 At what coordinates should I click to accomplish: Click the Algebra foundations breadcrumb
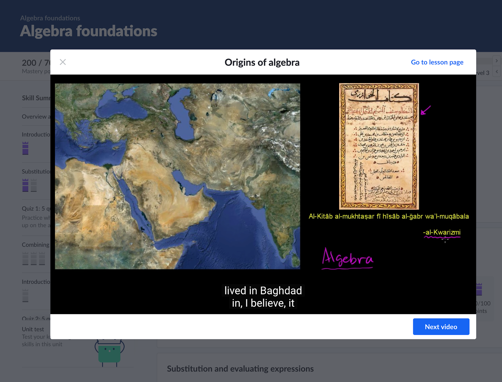click(50, 18)
